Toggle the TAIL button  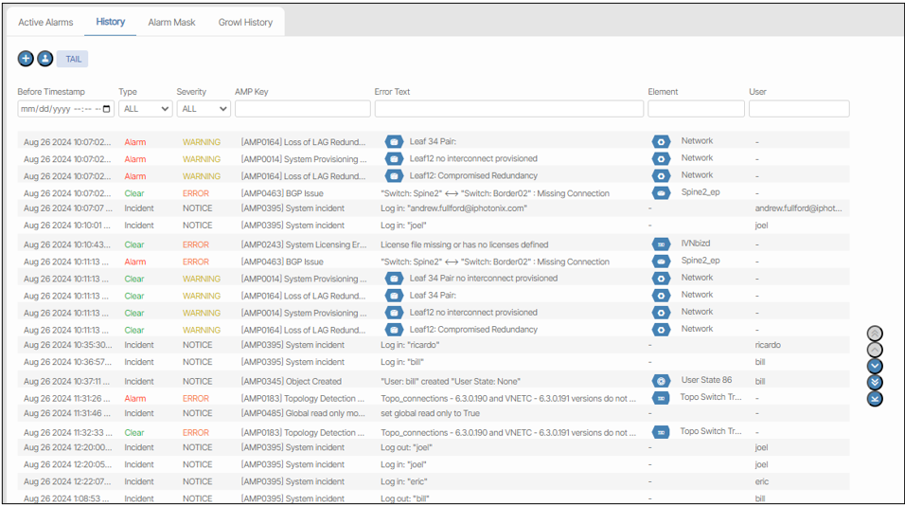tap(73, 59)
